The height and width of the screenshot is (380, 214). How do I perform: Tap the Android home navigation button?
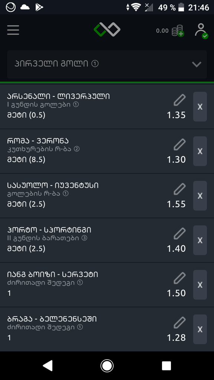point(107,366)
